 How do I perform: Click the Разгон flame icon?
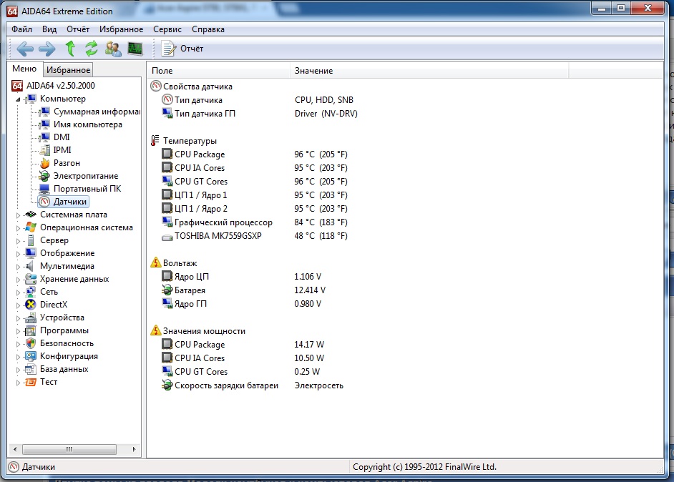(44, 163)
